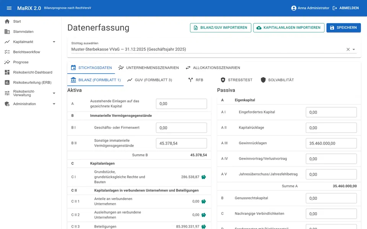
Task: Click the dark shield icon of Solvabilität
Action: [263, 80]
